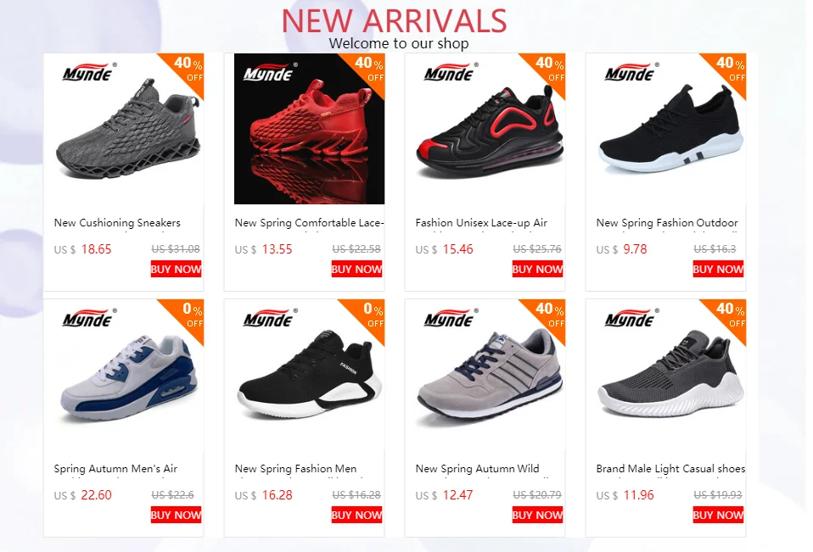The width and height of the screenshot is (813, 552).
Task: View the dark gray casual shoe image
Action: click(x=670, y=375)
